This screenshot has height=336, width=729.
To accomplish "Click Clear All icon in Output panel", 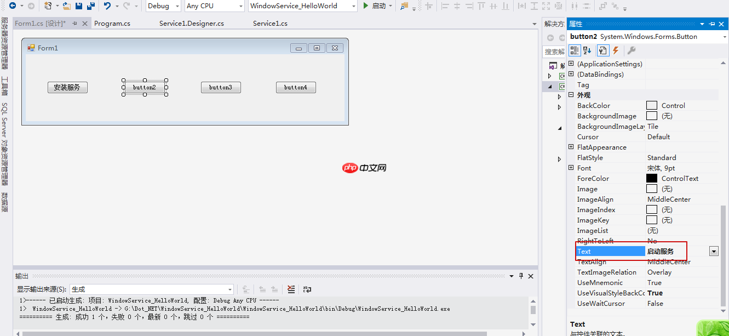I will (291, 289).
